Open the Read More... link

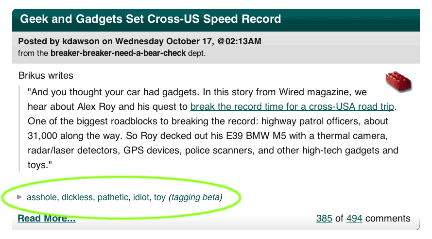point(47,218)
